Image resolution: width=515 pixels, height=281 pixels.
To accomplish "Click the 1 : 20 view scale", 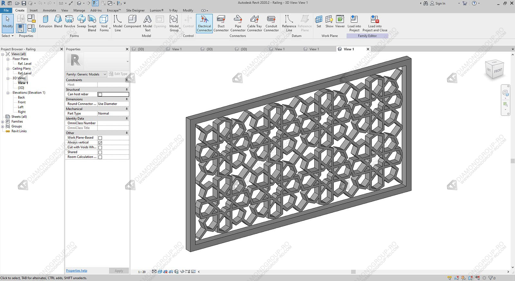I will coord(142,272).
